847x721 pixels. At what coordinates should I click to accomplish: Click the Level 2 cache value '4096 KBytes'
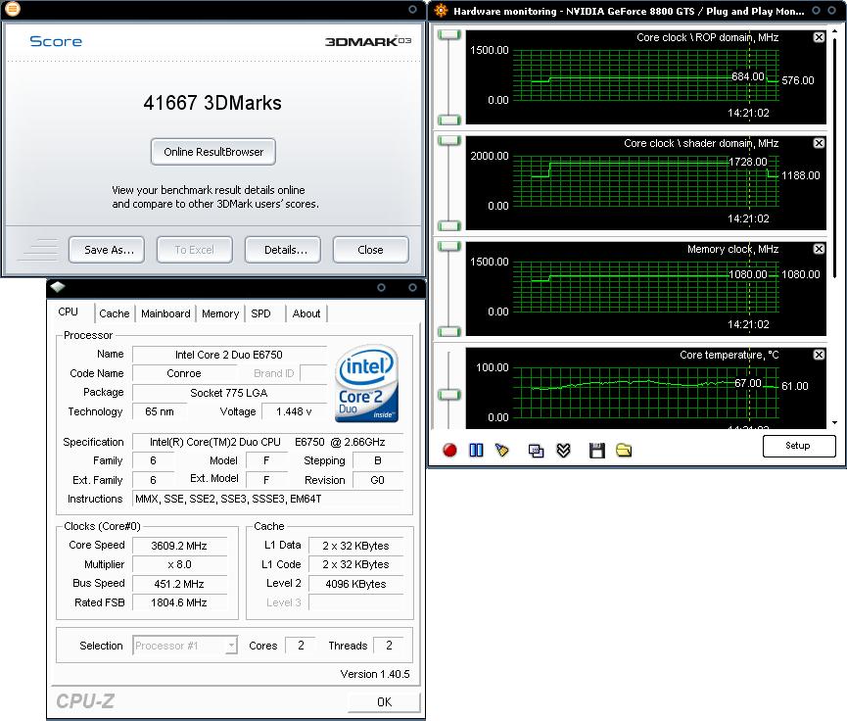tap(355, 584)
